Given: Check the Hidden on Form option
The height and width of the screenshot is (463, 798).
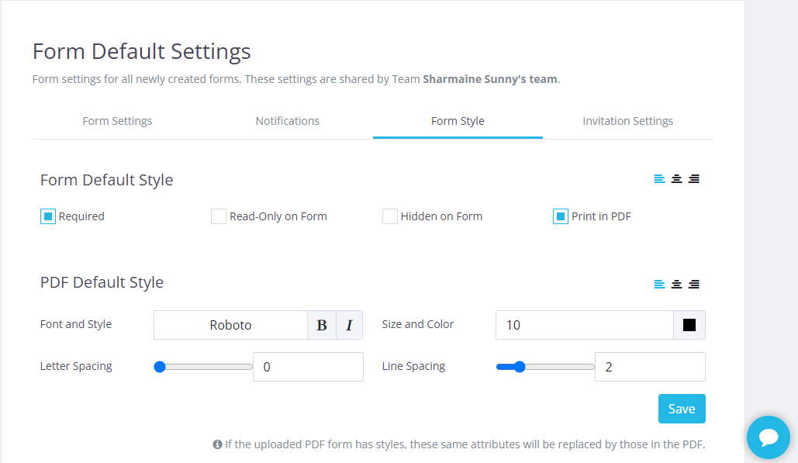Looking at the screenshot, I should coord(390,216).
